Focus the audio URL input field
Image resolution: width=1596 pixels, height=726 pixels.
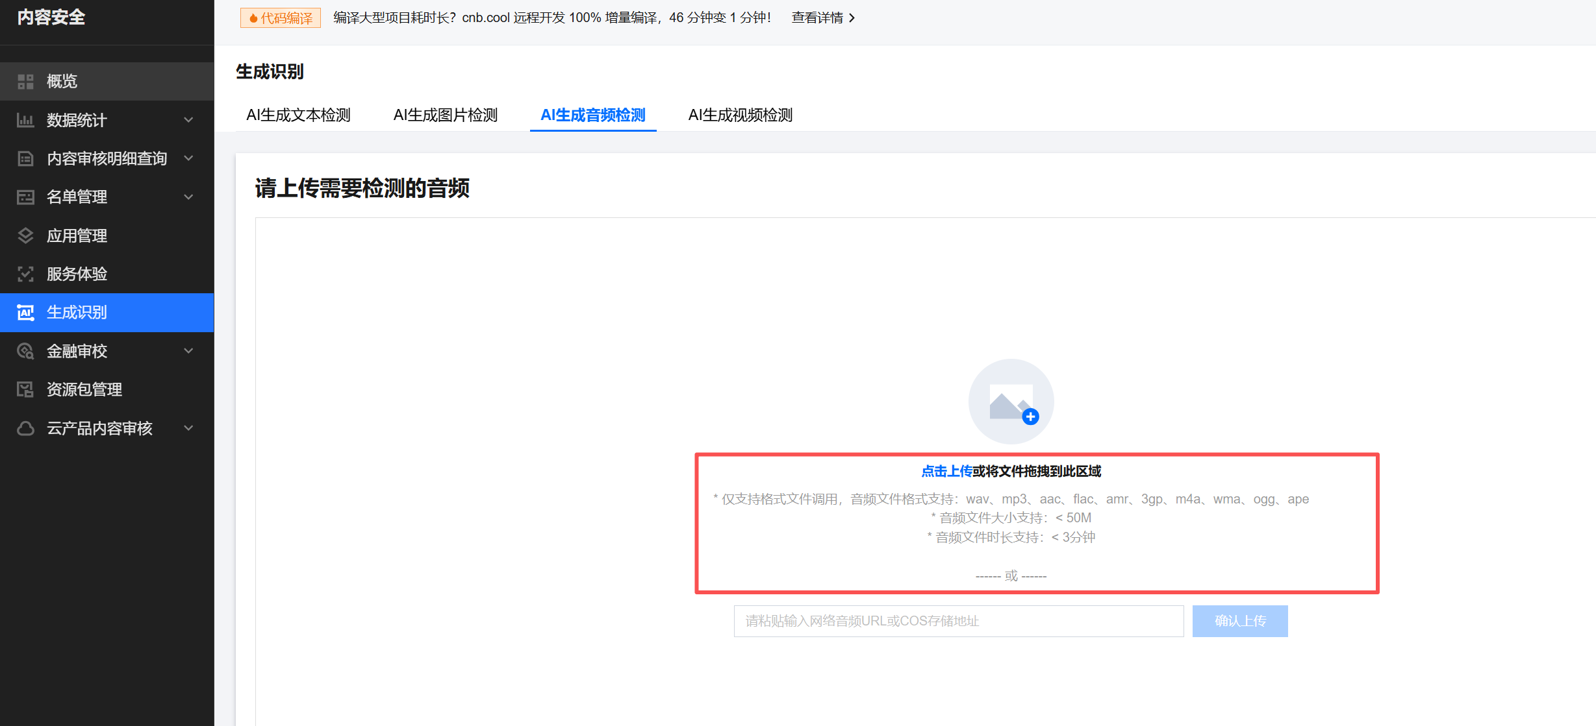point(958,621)
